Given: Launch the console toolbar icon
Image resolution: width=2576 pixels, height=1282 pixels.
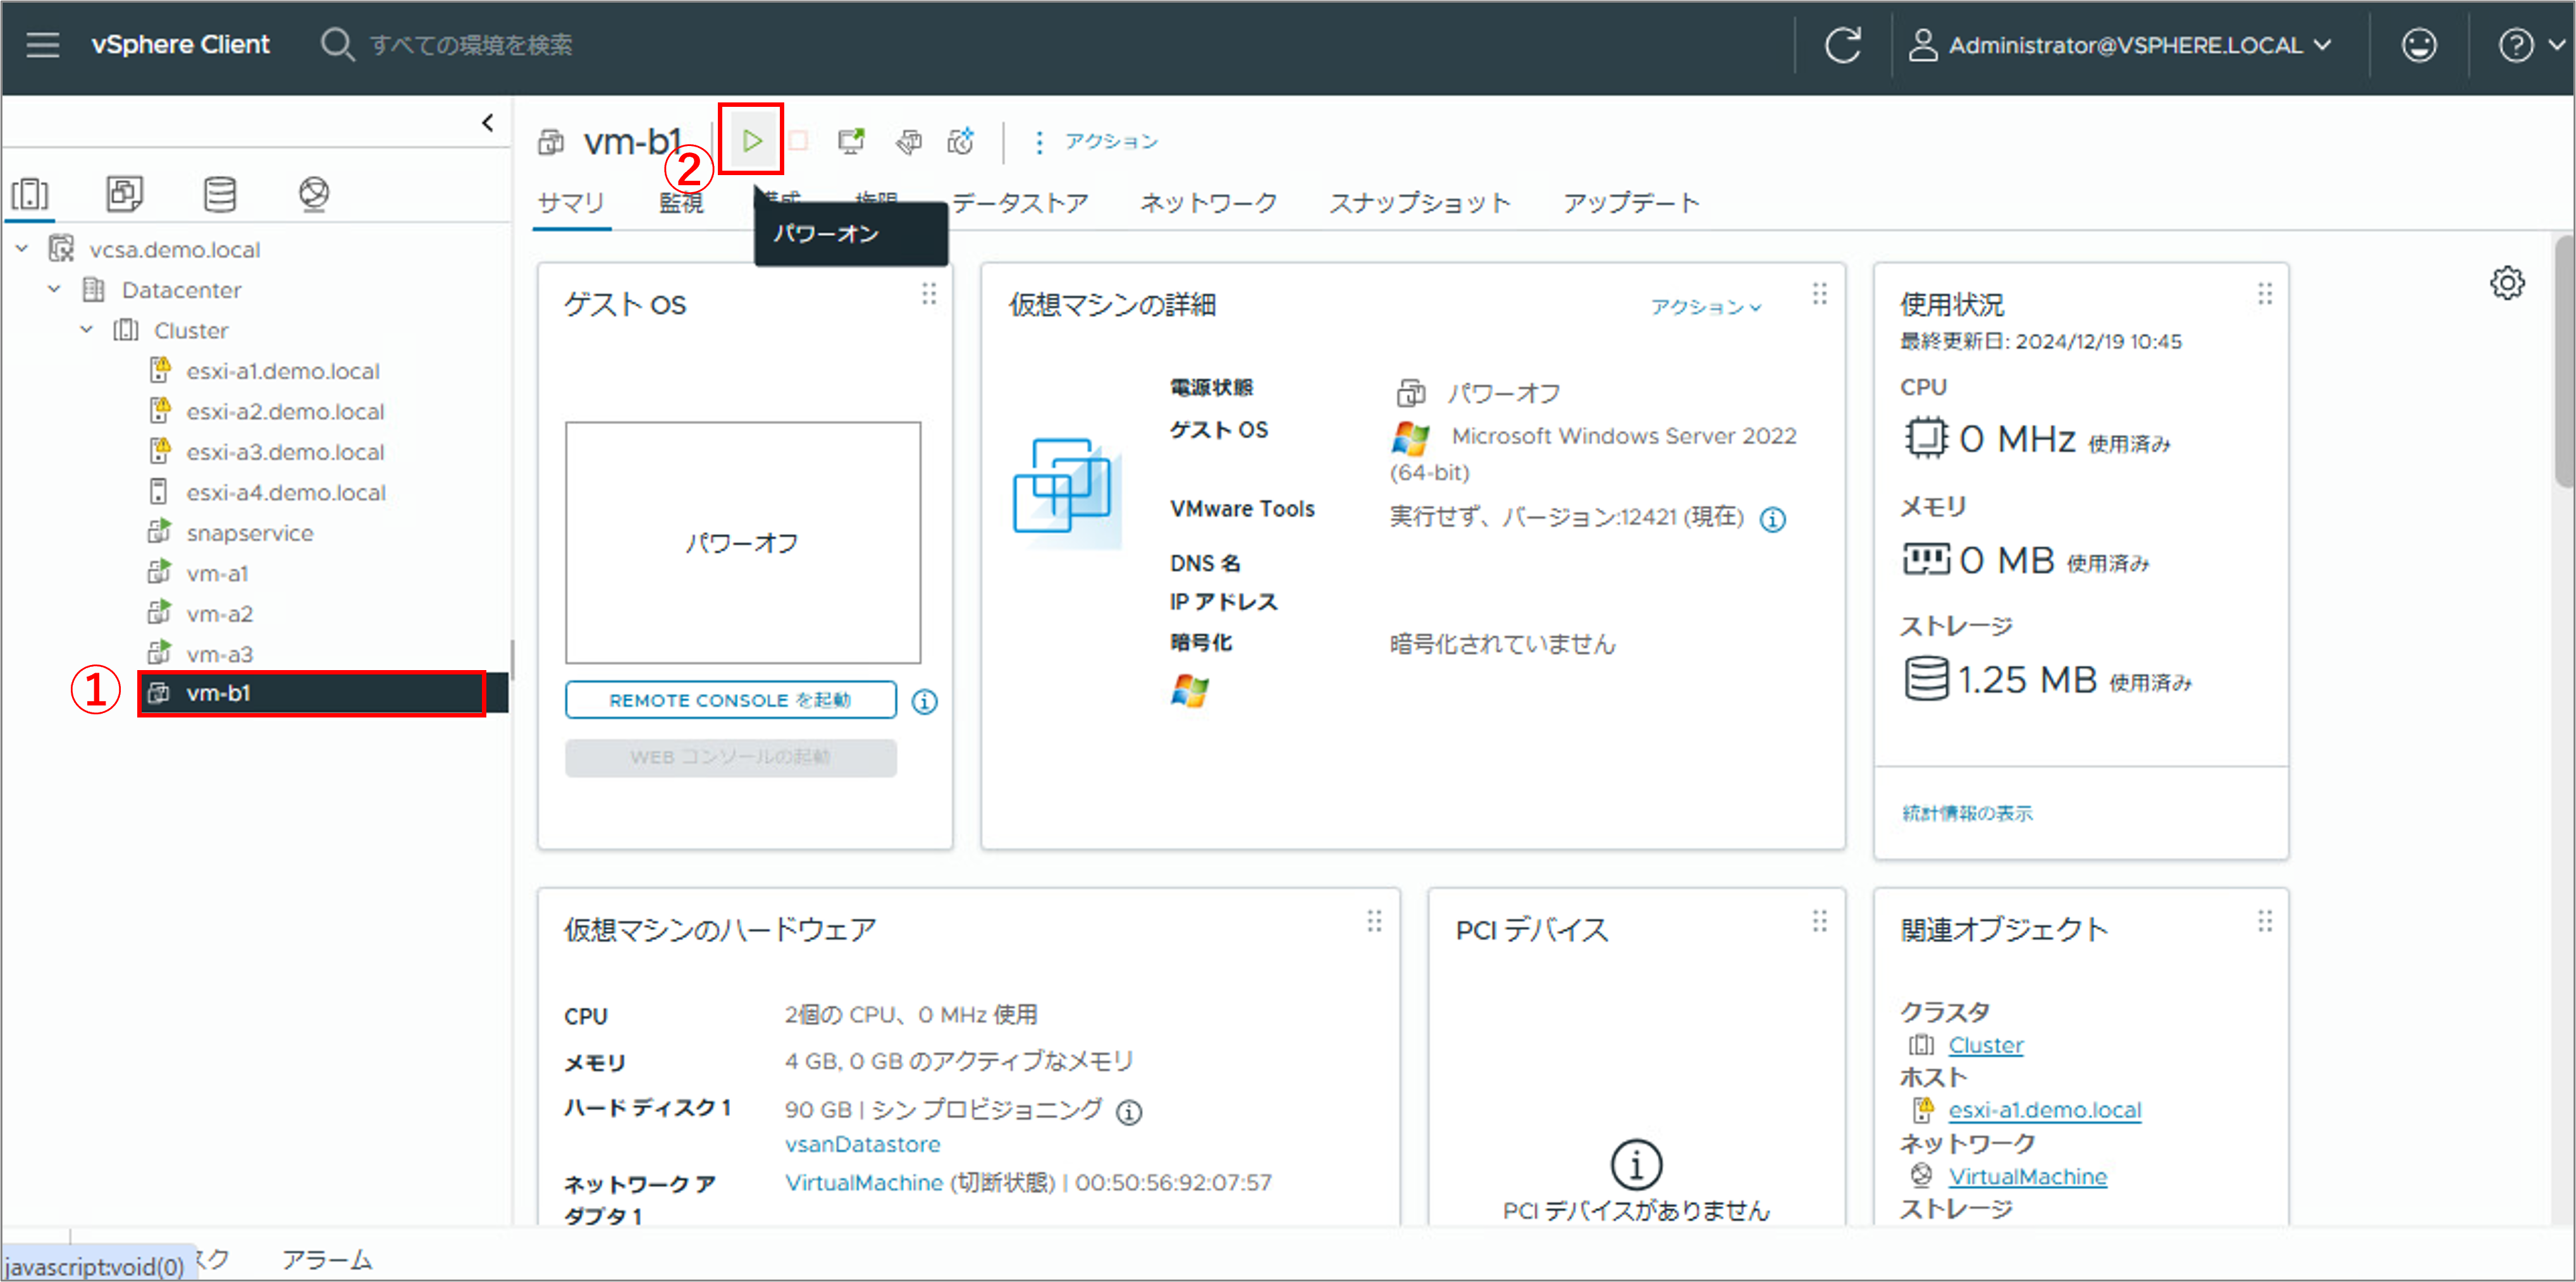Looking at the screenshot, I should tap(851, 141).
